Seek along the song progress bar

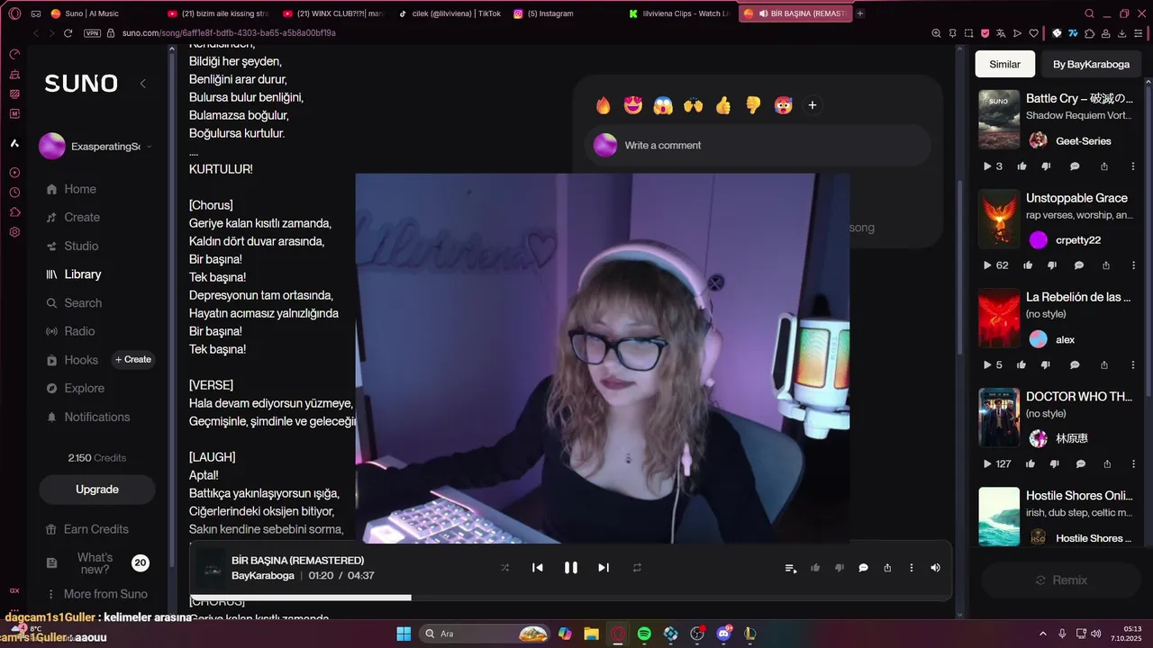[570, 598]
